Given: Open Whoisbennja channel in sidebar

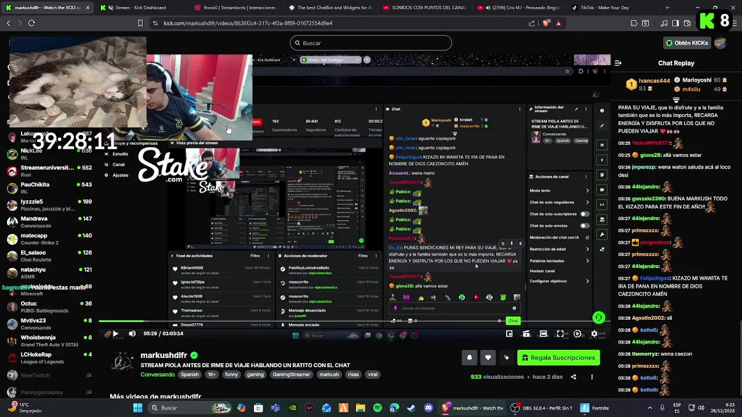Looking at the screenshot, I should [49, 341].
